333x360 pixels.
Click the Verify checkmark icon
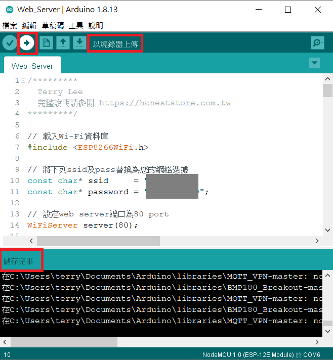[10, 43]
